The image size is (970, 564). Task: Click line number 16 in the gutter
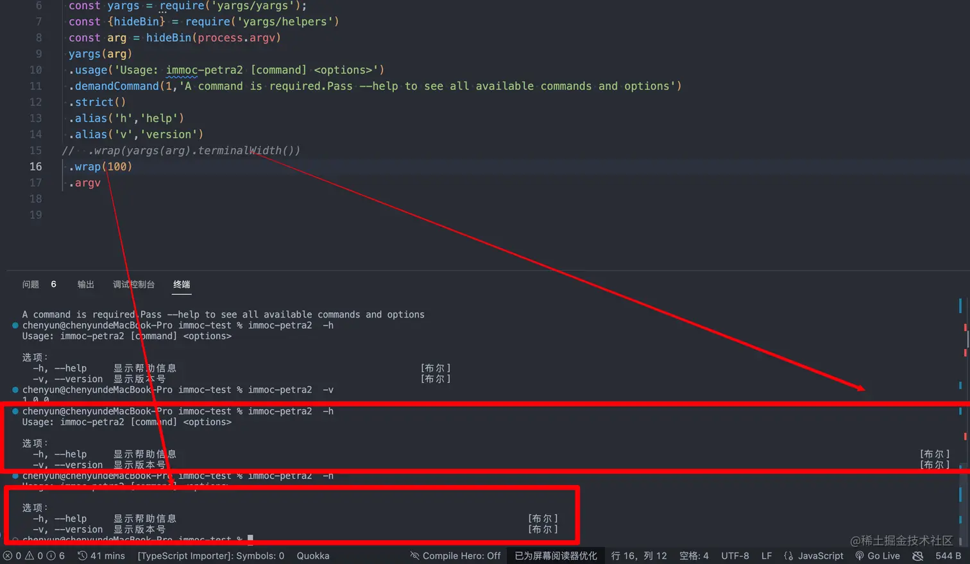(x=36, y=166)
